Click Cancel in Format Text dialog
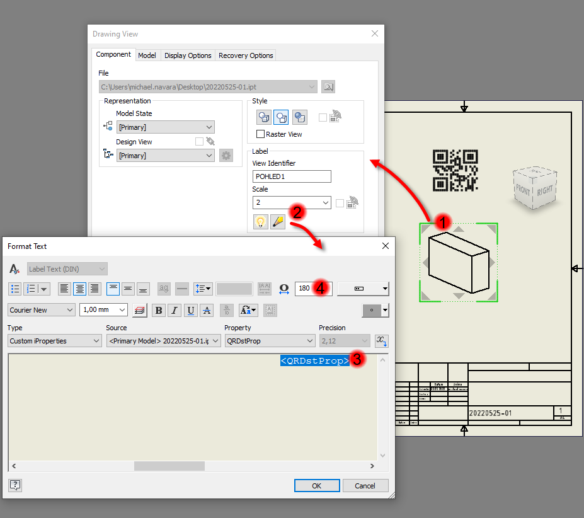The height and width of the screenshot is (518, 584). click(x=365, y=486)
